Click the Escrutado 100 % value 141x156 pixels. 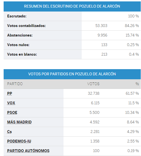click(133, 16)
